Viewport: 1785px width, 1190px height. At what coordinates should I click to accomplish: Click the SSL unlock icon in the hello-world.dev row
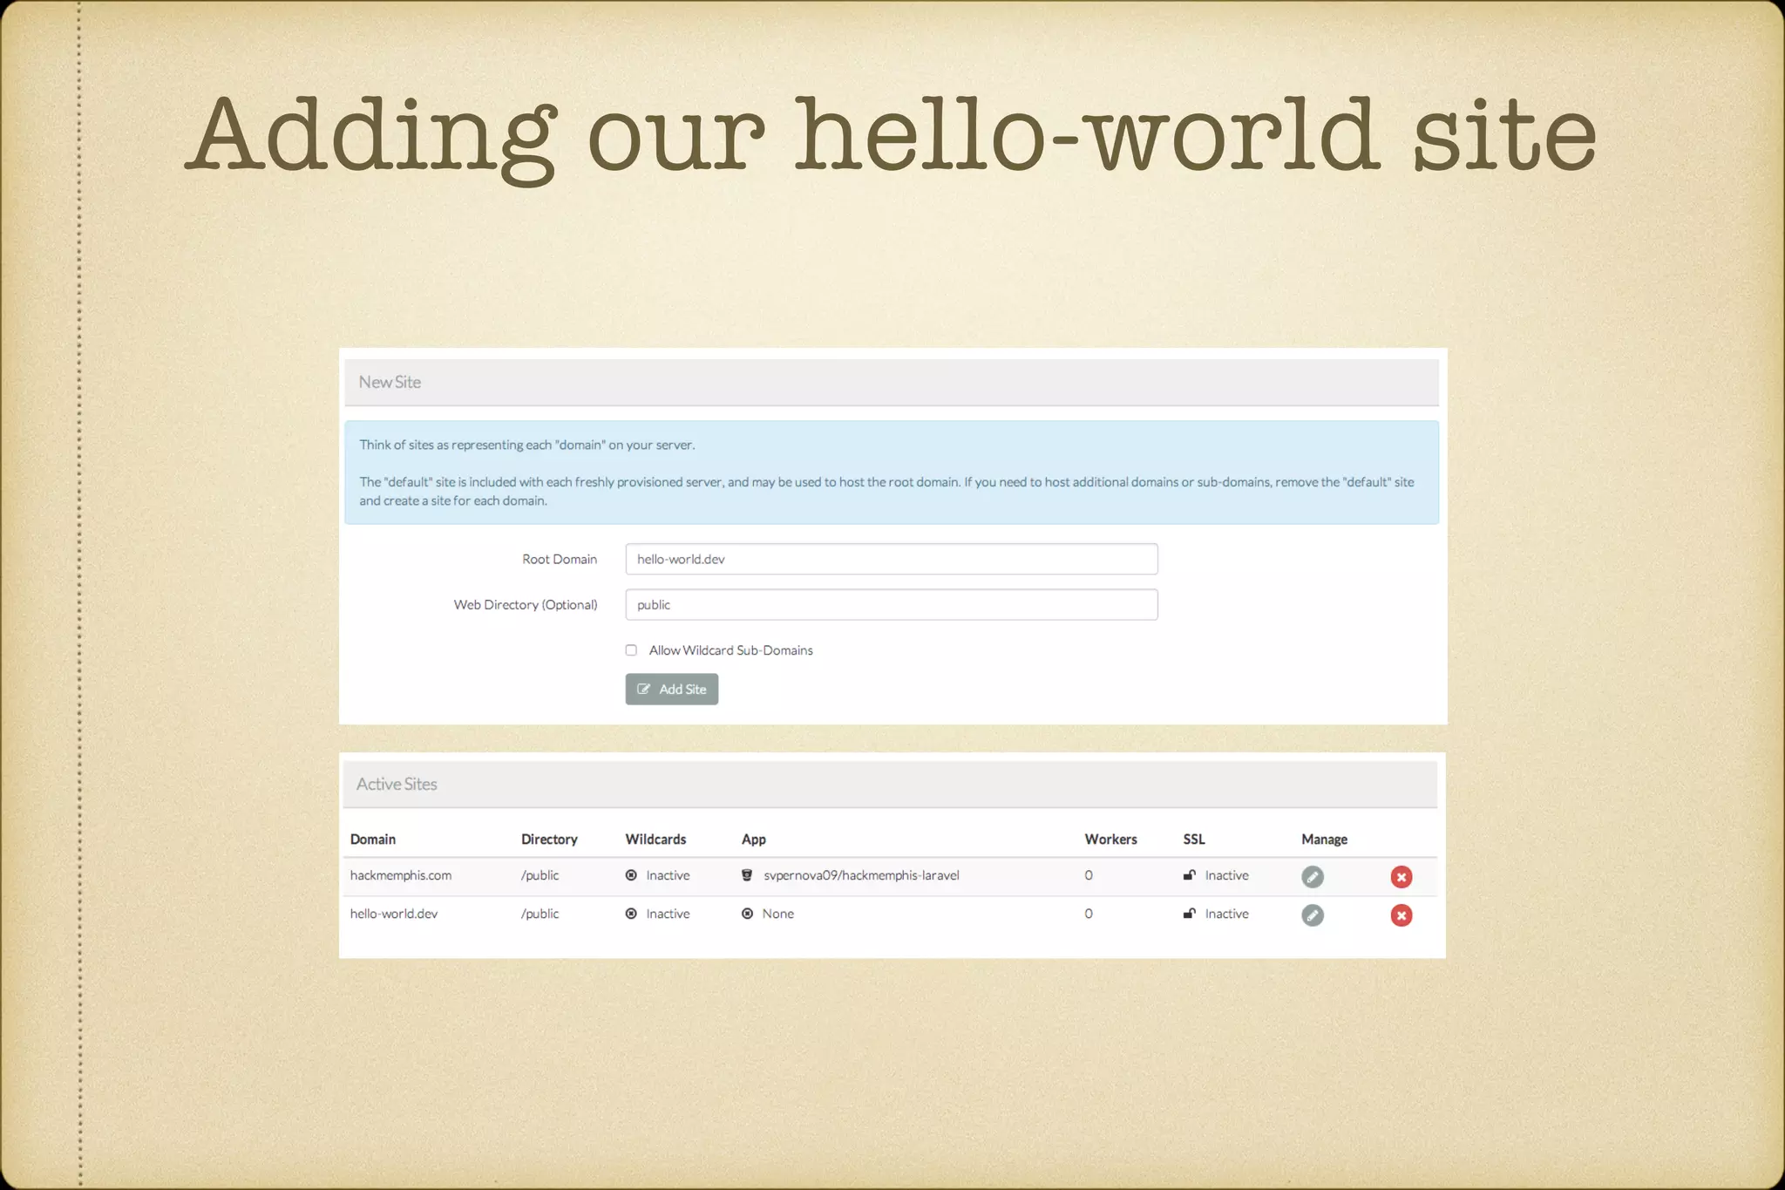click(x=1189, y=913)
